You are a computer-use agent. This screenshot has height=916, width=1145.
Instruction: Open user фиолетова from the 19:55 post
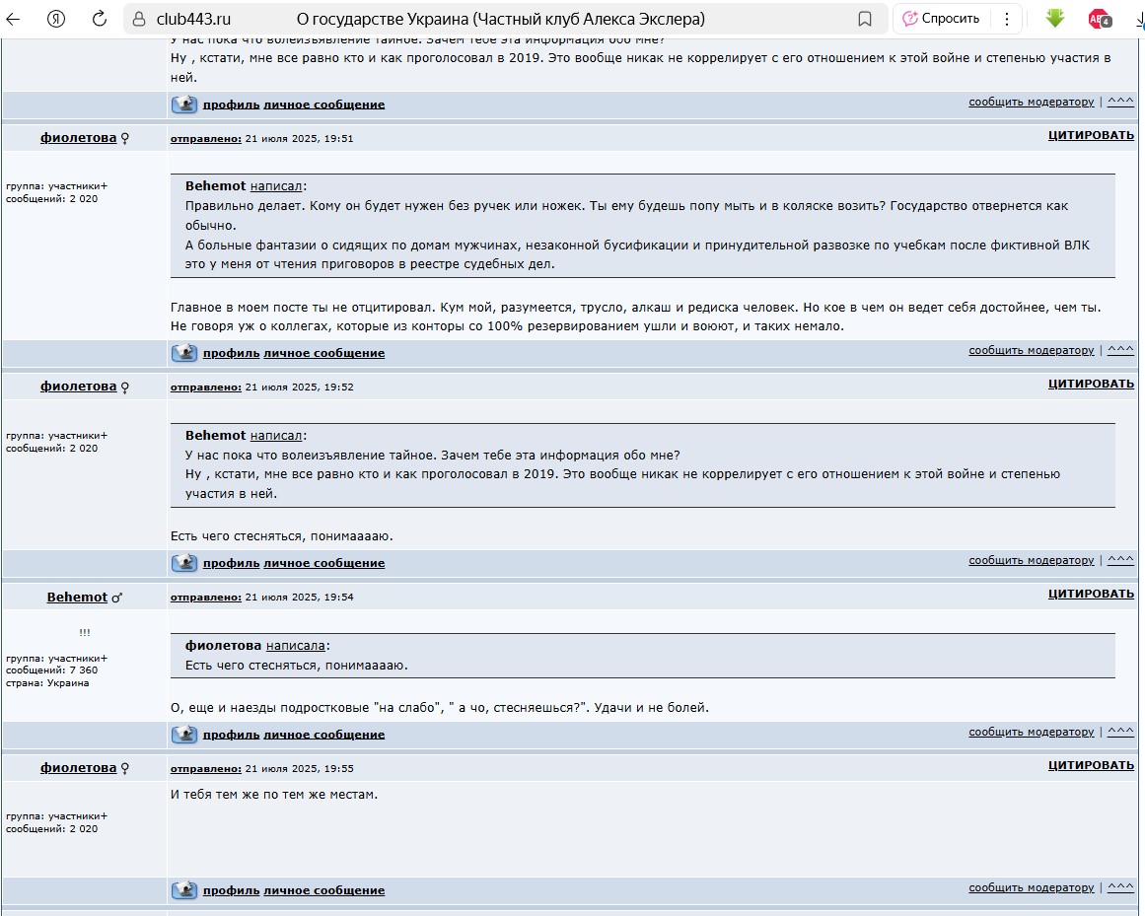(78, 768)
